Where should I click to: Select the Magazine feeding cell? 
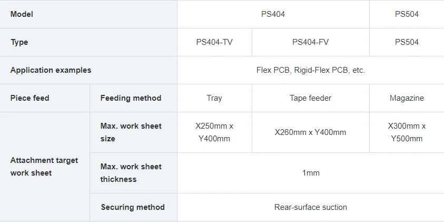tap(407, 98)
